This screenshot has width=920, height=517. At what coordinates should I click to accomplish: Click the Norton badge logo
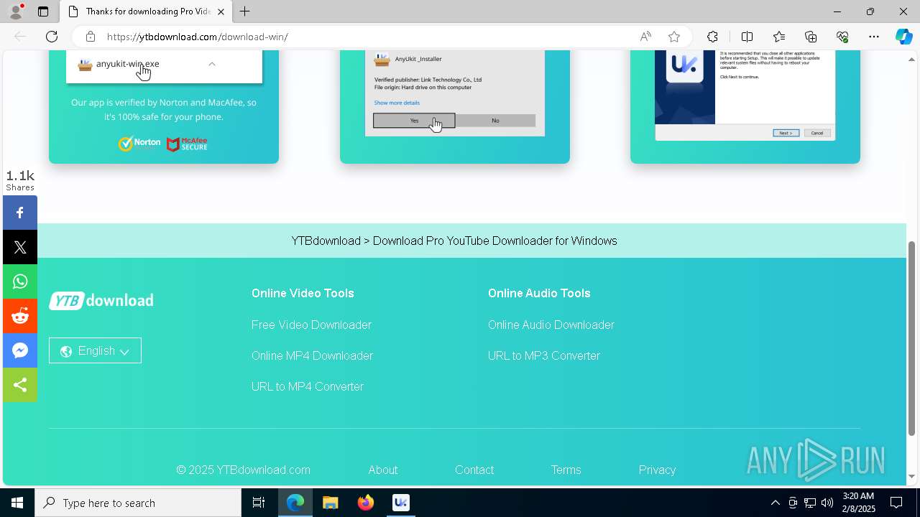tap(139, 144)
